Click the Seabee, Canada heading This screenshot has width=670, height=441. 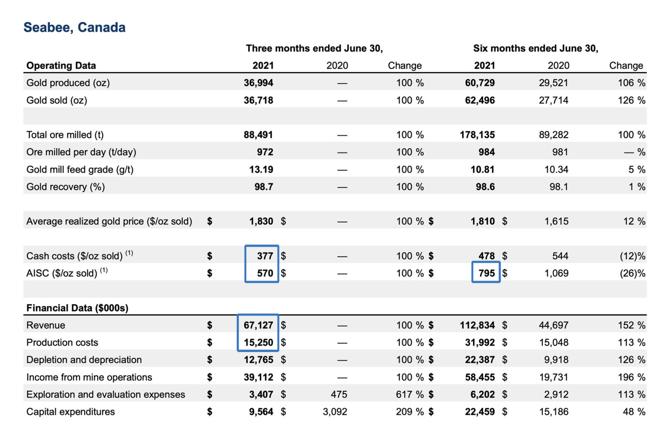75,27
